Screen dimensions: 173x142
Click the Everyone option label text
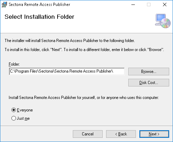pos(25,110)
